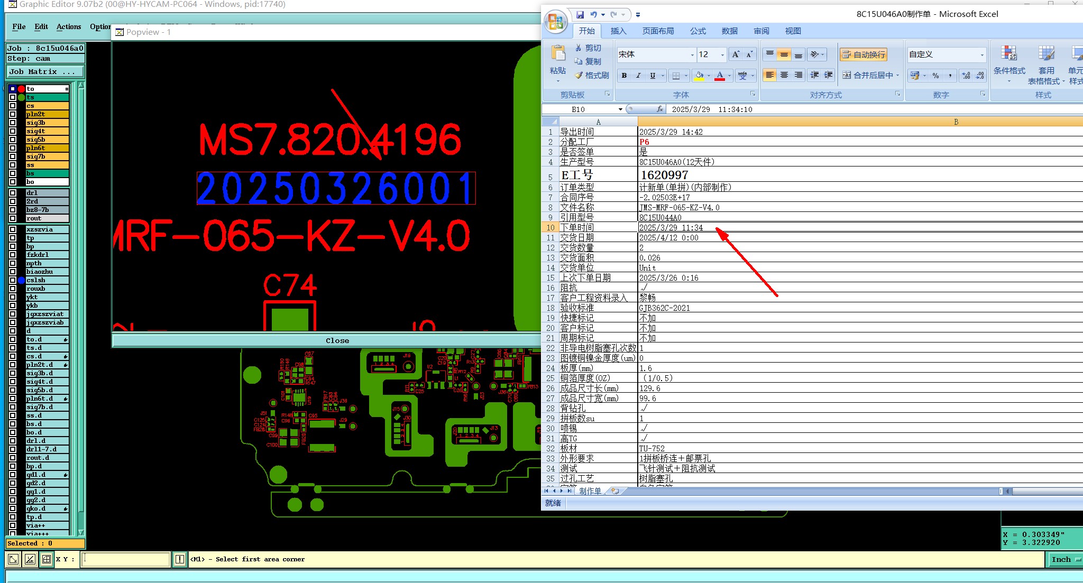Screen dimensions: 1083x583
Task: Open the font name dropdown 宋体
Action: coord(692,55)
